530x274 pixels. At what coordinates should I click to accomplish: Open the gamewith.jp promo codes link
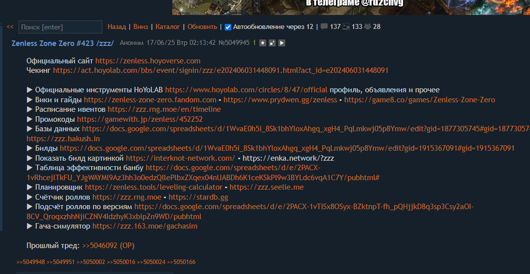pyautogui.click(x=140, y=119)
